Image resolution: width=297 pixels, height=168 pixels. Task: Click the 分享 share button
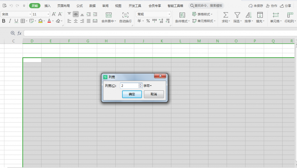pos(285,6)
